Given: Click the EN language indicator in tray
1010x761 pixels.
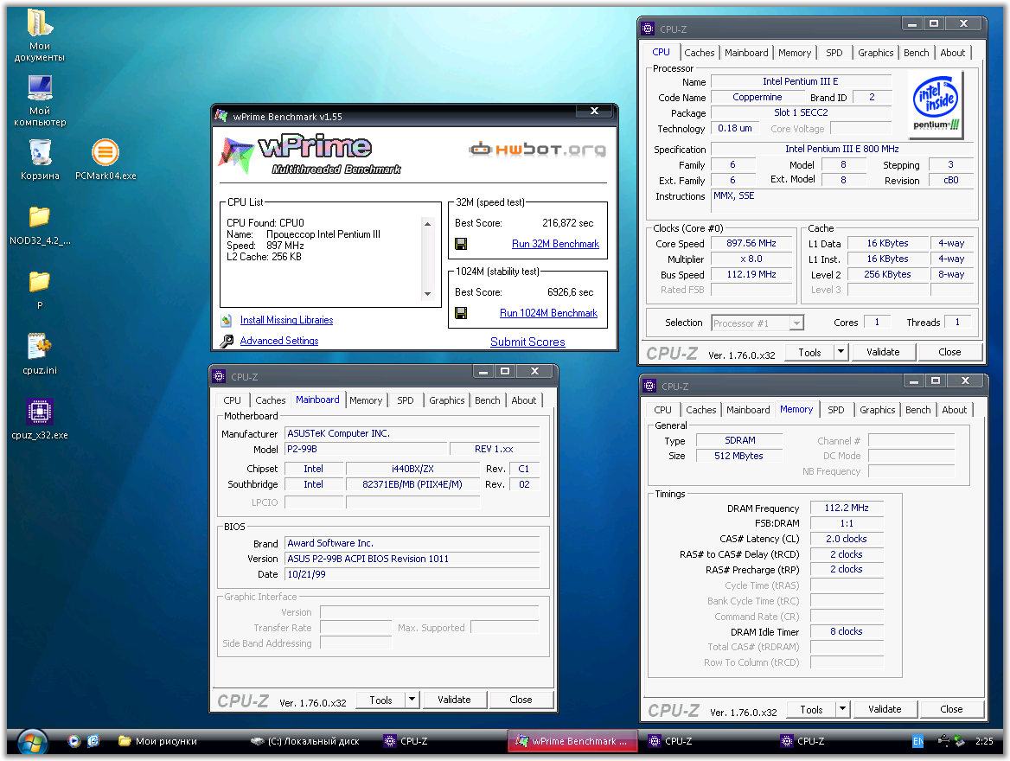Looking at the screenshot, I should pos(917,741).
